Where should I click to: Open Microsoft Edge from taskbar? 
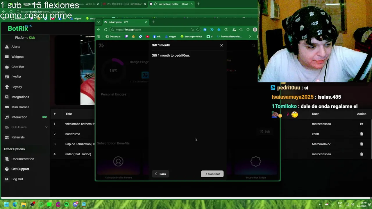pos(15,204)
